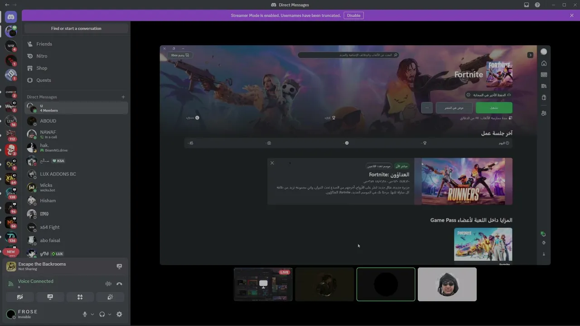Open the NAWAF direct message
Viewport: 580px width, 326px height.
[x=76, y=134]
